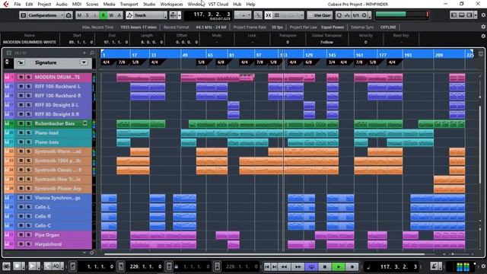Click the green Play button
Viewport: 487px width, 274px height.
click(x=339, y=266)
